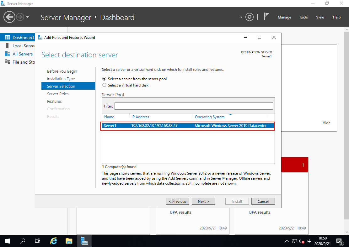Screen dimensions: 349x247
Task: Go to Before You Begin wizard step
Action: [62, 71]
